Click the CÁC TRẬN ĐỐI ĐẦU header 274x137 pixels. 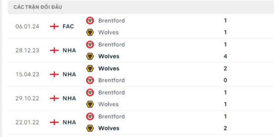tap(38, 7)
